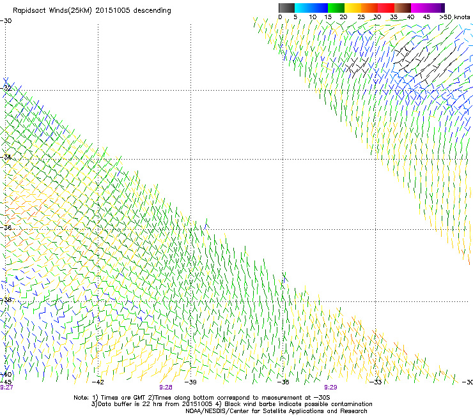Click the legend scale value '10'
Screen dimensions: 473x415
click(x=313, y=17)
